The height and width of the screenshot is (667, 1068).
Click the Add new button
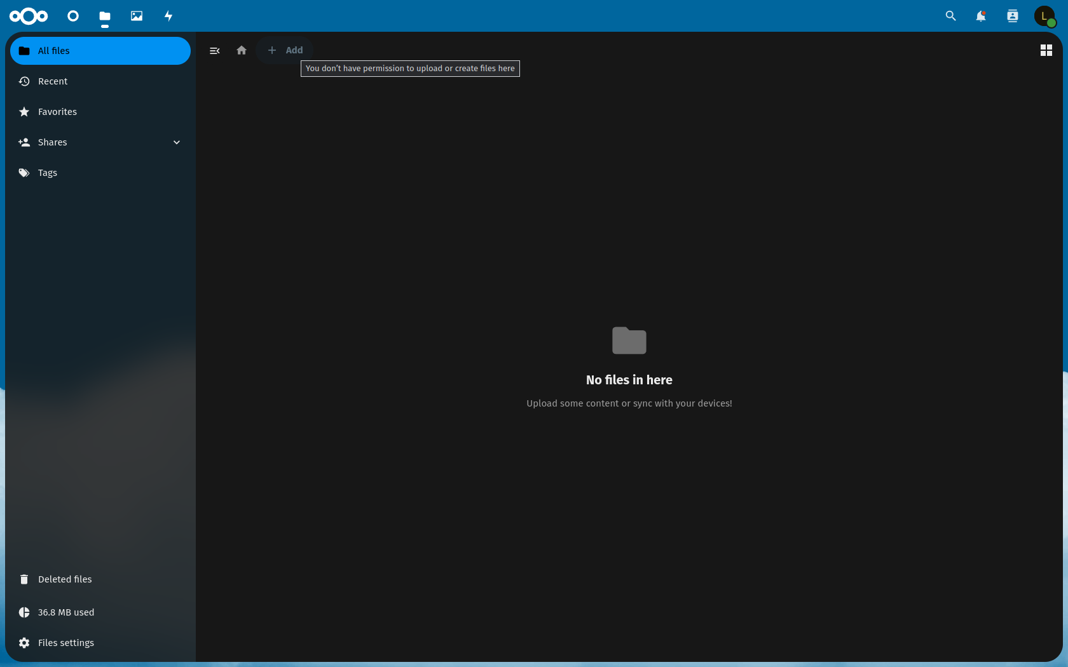[285, 50]
